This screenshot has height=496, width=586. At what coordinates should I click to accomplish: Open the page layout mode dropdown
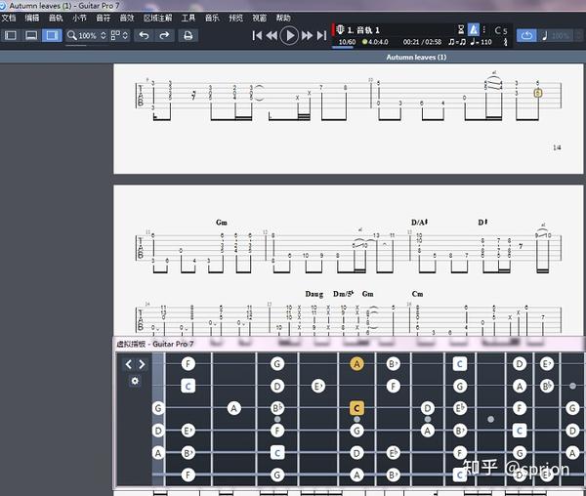click(119, 35)
